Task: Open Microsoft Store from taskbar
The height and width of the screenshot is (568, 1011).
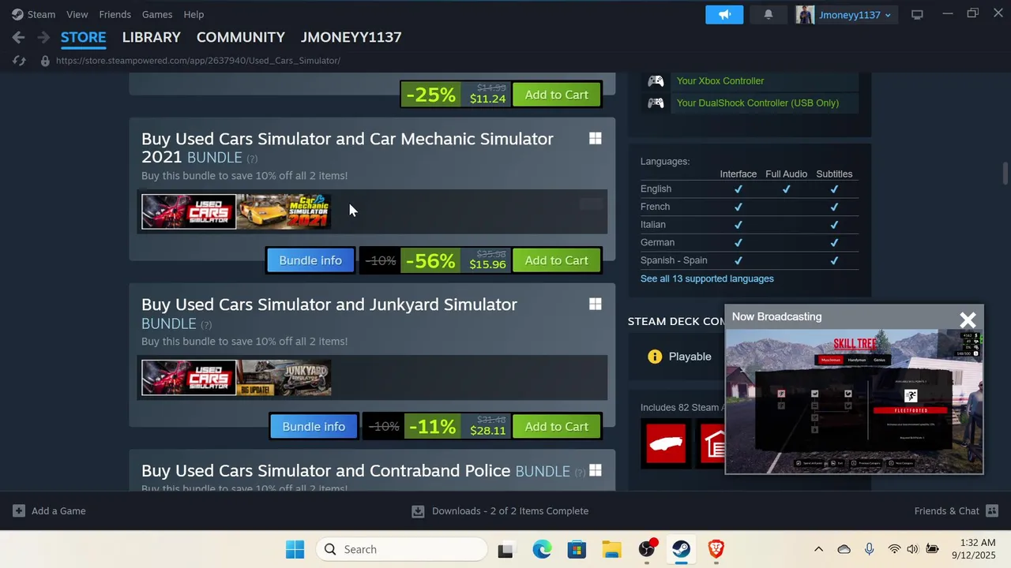Action: point(577,549)
